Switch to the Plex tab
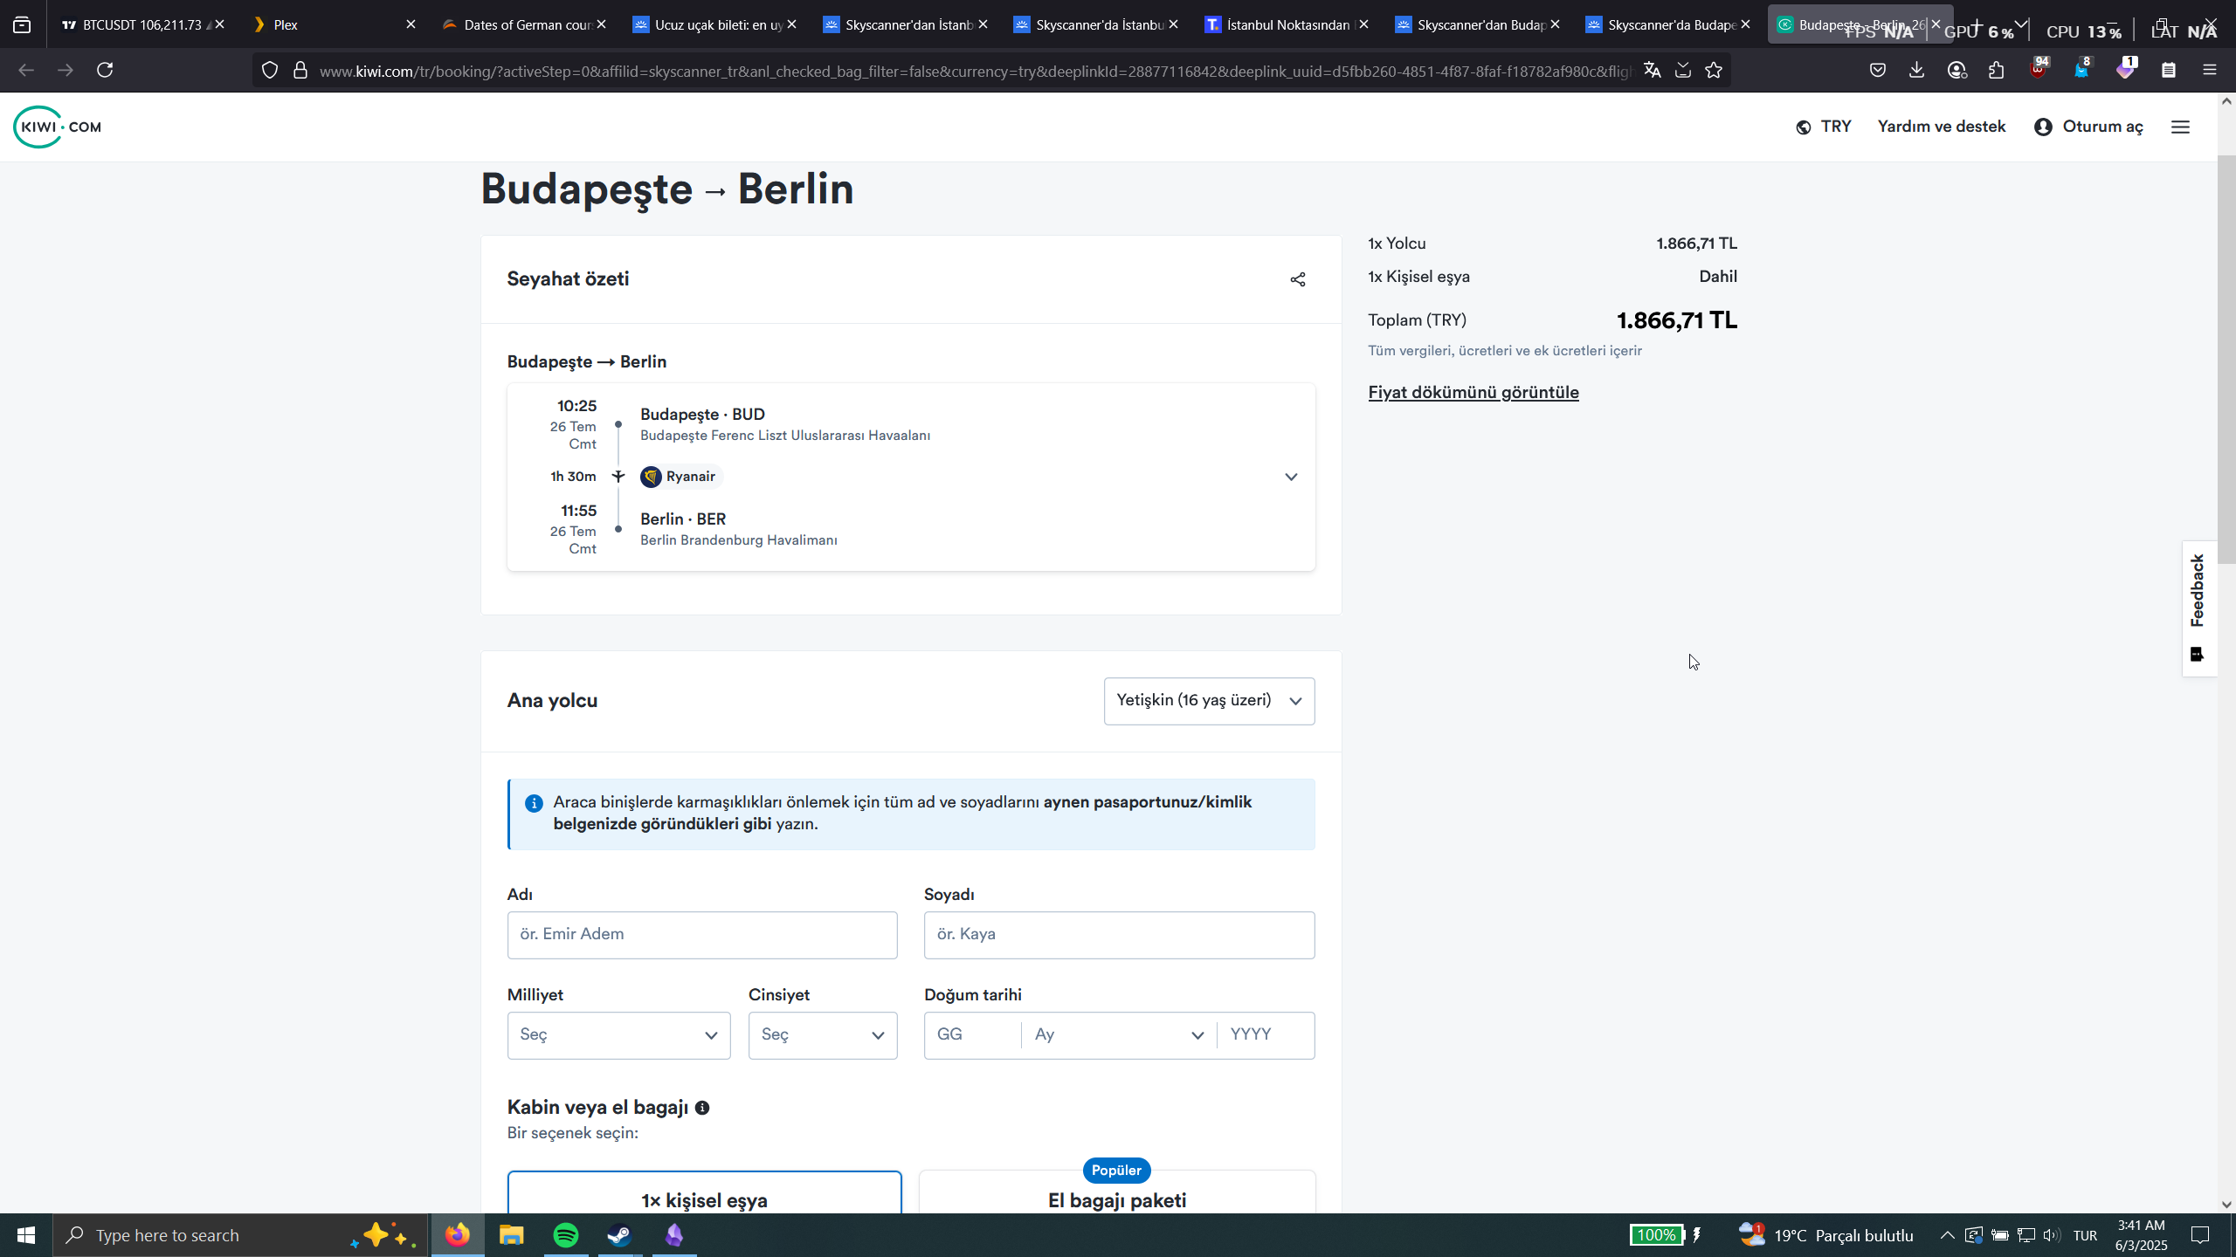Image resolution: width=2236 pixels, height=1257 pixels. [x=332, y=24]
